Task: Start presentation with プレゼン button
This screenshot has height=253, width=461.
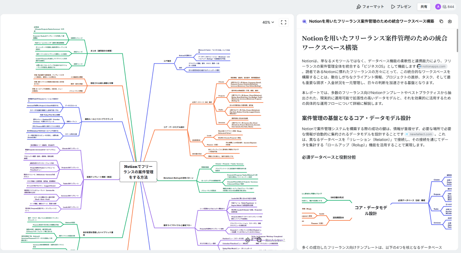Action: pos(401,7)
